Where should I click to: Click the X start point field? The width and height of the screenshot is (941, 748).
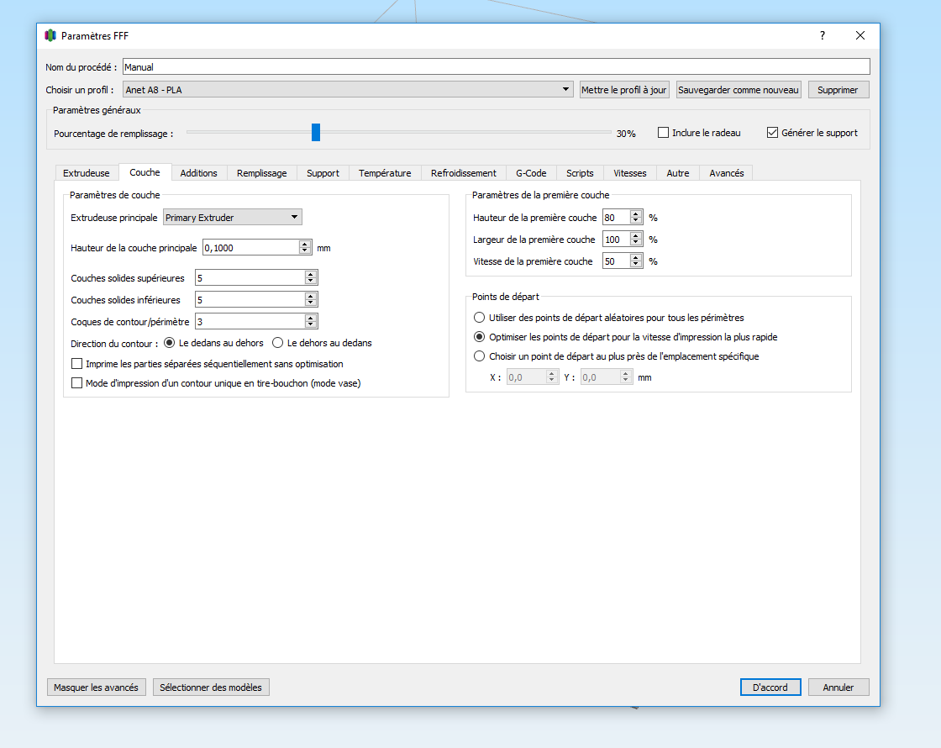click(x=526, y=377)
